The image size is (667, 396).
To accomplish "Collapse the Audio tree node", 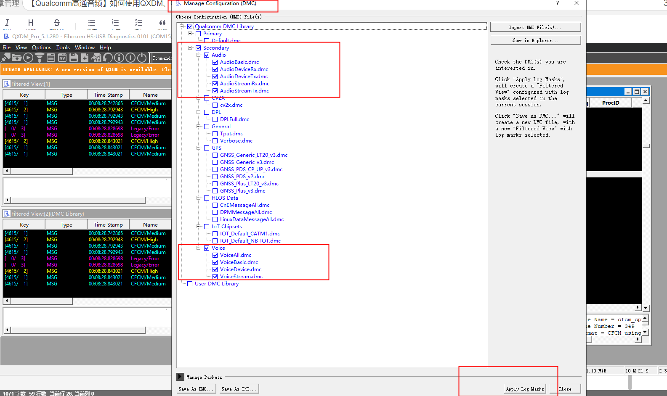I will [199, 55].
